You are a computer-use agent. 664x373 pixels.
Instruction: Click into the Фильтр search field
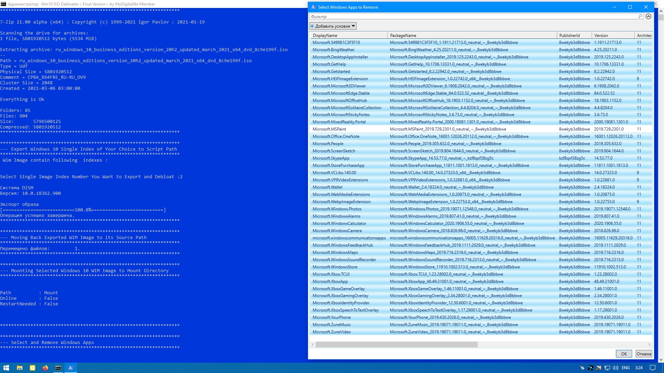tap(473, 16)
